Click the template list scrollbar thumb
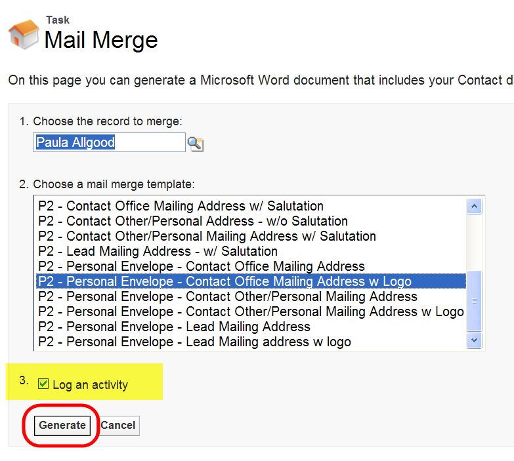 coord(474,301)
